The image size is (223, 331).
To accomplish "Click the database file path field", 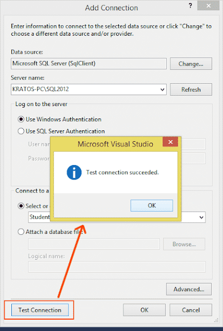I will [x=94, y=244].
